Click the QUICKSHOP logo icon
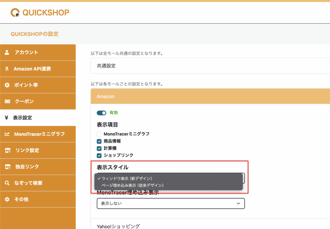This screenshot has width=330, height=229. (15, 13)
